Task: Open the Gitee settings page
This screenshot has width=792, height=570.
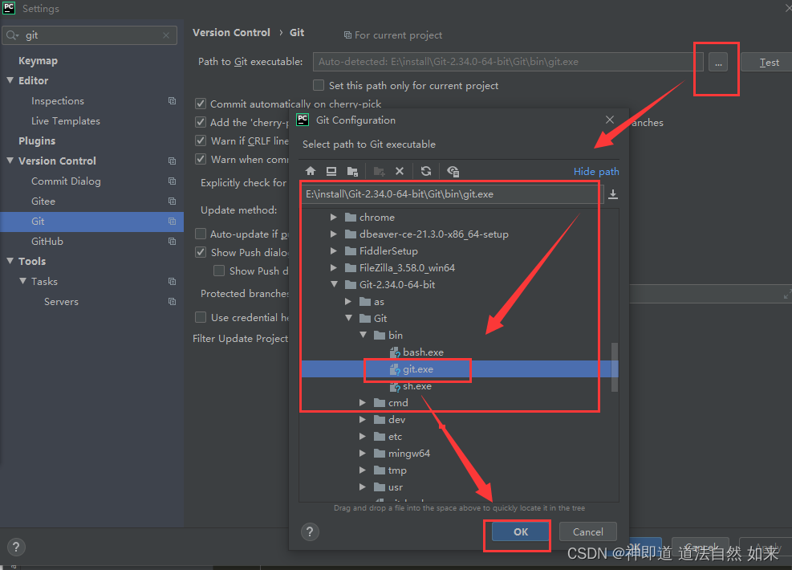Action: [x=43, y=202]
